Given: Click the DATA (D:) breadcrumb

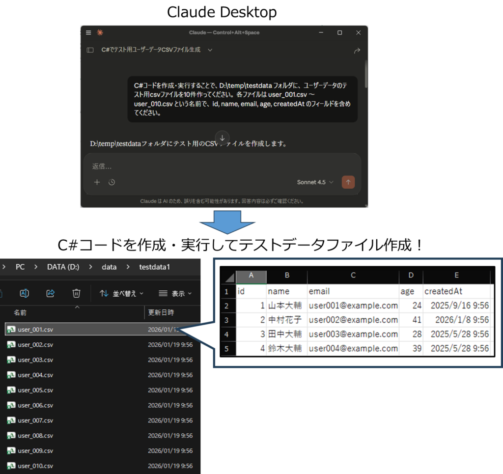Looking at the screenshot, I should click(63, 267).
